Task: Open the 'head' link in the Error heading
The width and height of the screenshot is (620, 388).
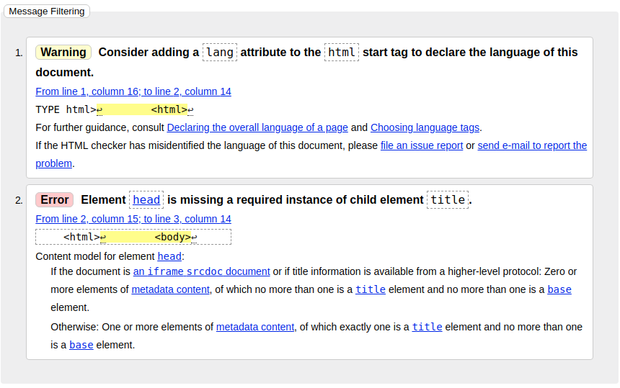Action: (146, 199)
